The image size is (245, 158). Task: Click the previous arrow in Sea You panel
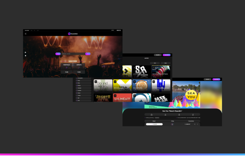click(x=195, y=124)
